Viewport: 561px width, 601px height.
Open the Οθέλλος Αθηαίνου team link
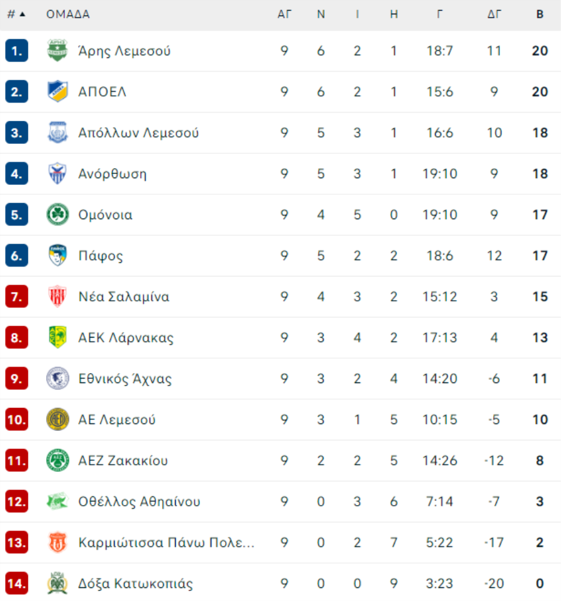[x=139, y=501]
